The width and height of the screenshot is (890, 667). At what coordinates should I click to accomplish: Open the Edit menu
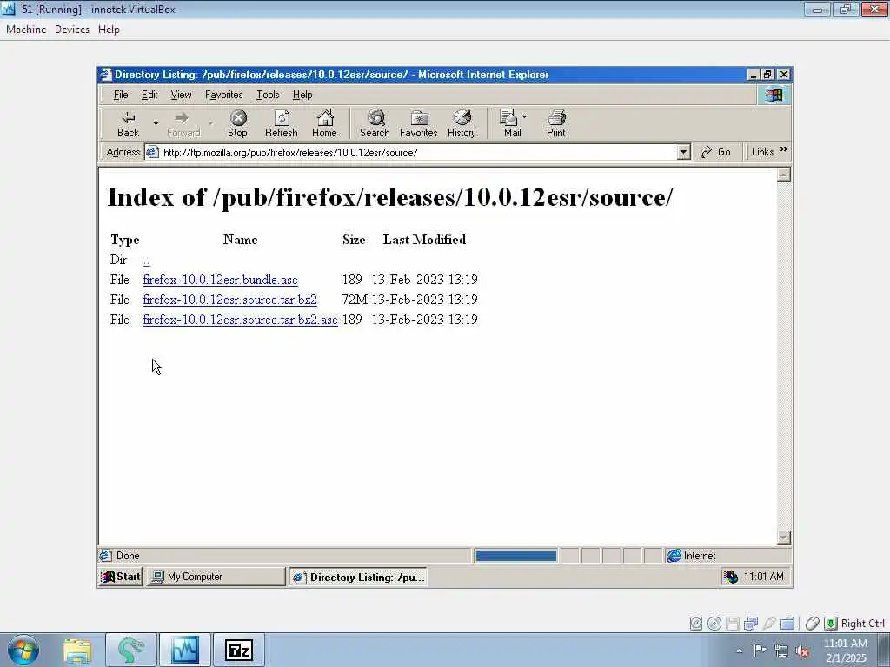149,95
